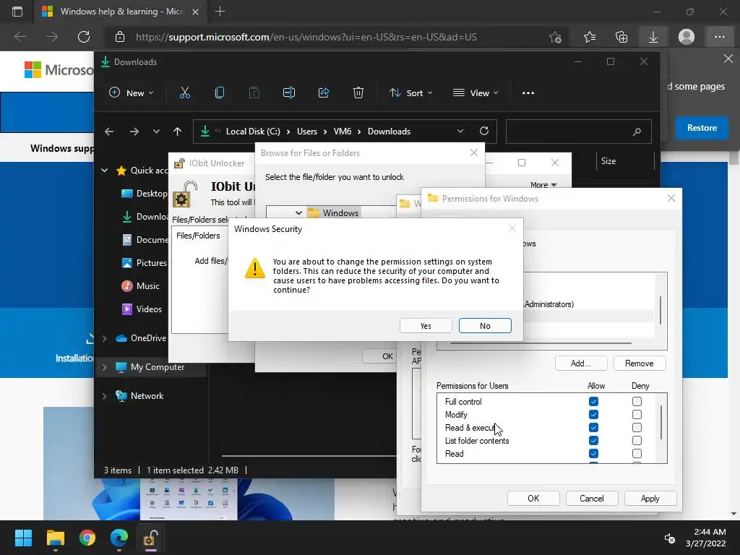740x555 pixels.
Task: Click the Edge address bar URL
Action: click(x=306, y=37)
